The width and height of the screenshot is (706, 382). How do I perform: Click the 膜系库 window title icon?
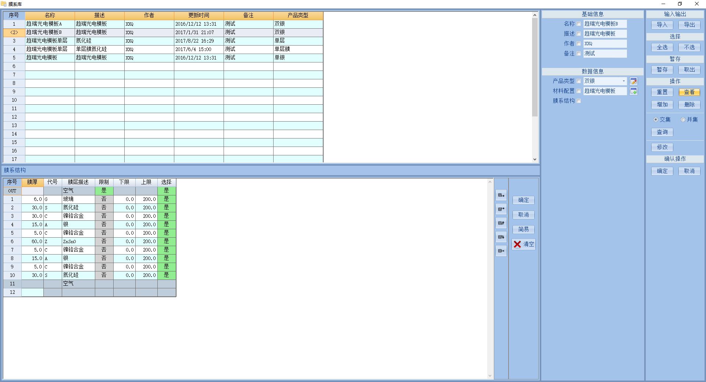(x=4, y=4)
